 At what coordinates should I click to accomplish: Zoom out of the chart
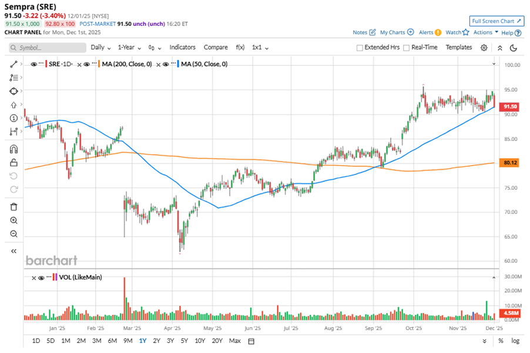click(x=14, y=234)
